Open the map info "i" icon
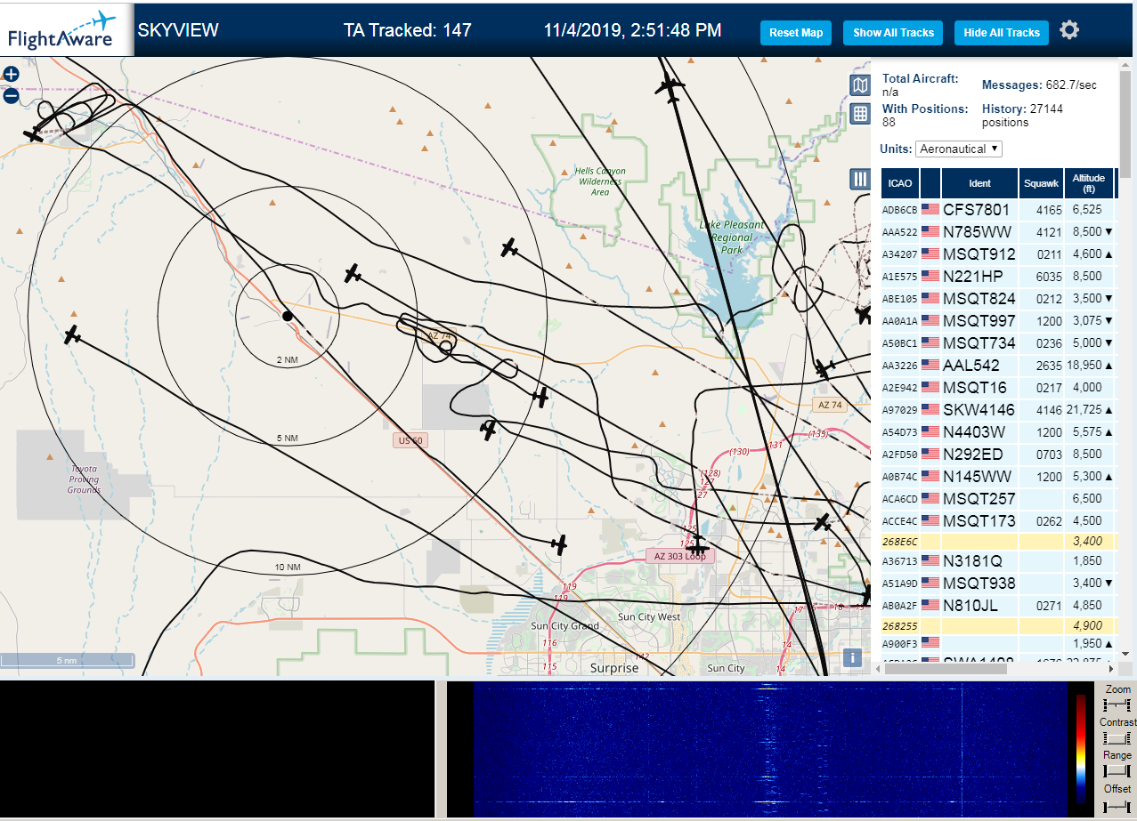 tap(852, 657)
